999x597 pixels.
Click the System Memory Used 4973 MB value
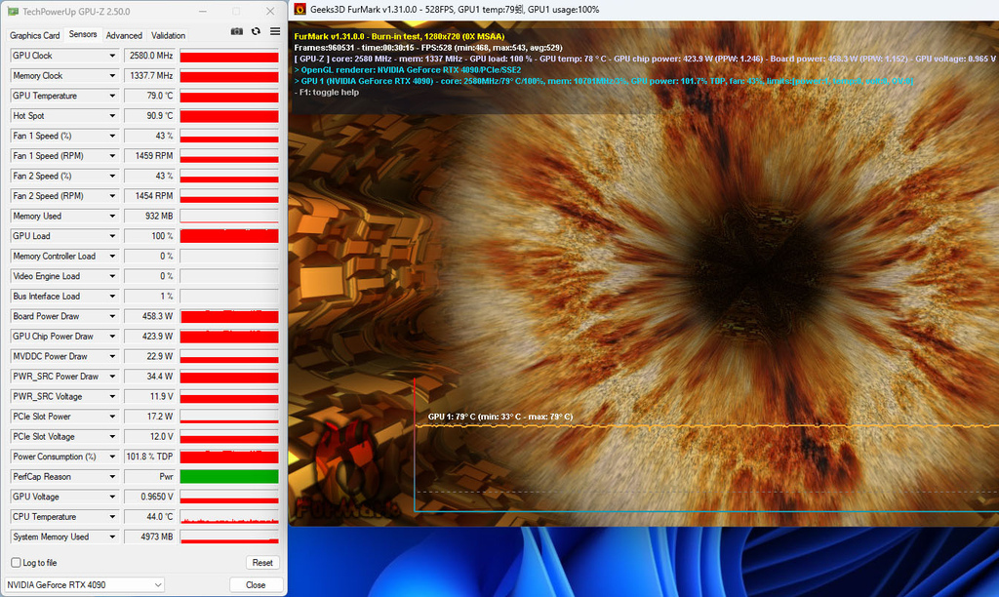pos(149,537)
